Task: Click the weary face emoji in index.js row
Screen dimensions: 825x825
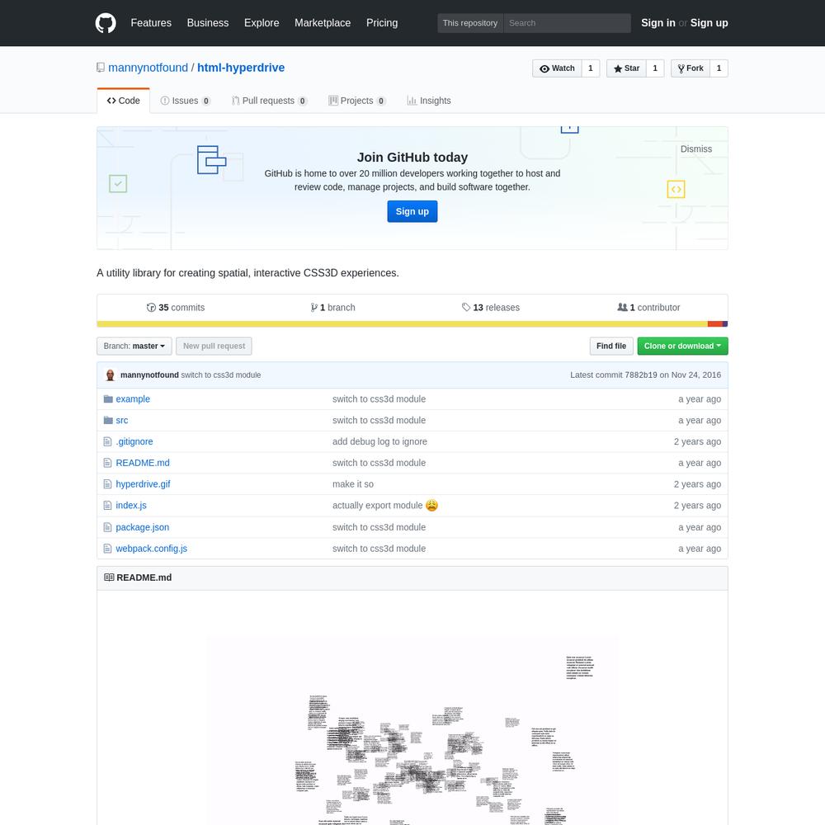Action: (x=431, y=505)
